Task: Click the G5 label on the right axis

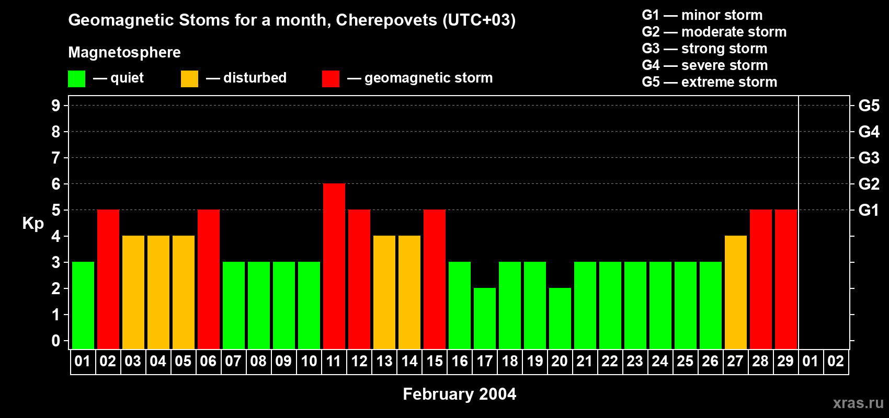Action: [869, 106]
